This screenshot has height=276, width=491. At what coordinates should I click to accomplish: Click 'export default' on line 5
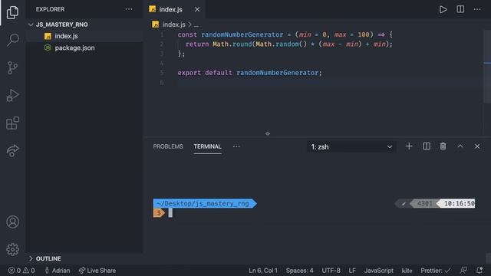205,73
